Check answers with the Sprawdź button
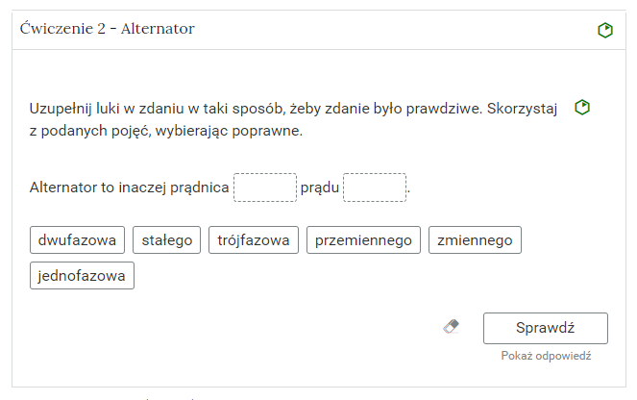This screenshot has height=400, width=637. (x=545, y=328)
